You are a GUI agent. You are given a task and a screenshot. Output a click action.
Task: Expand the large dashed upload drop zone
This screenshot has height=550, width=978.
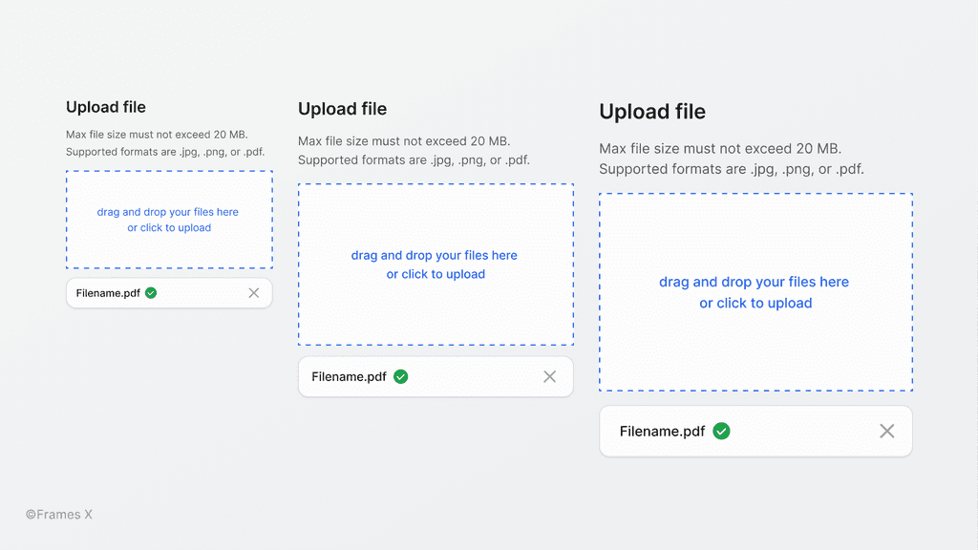[x=755, y=292]
